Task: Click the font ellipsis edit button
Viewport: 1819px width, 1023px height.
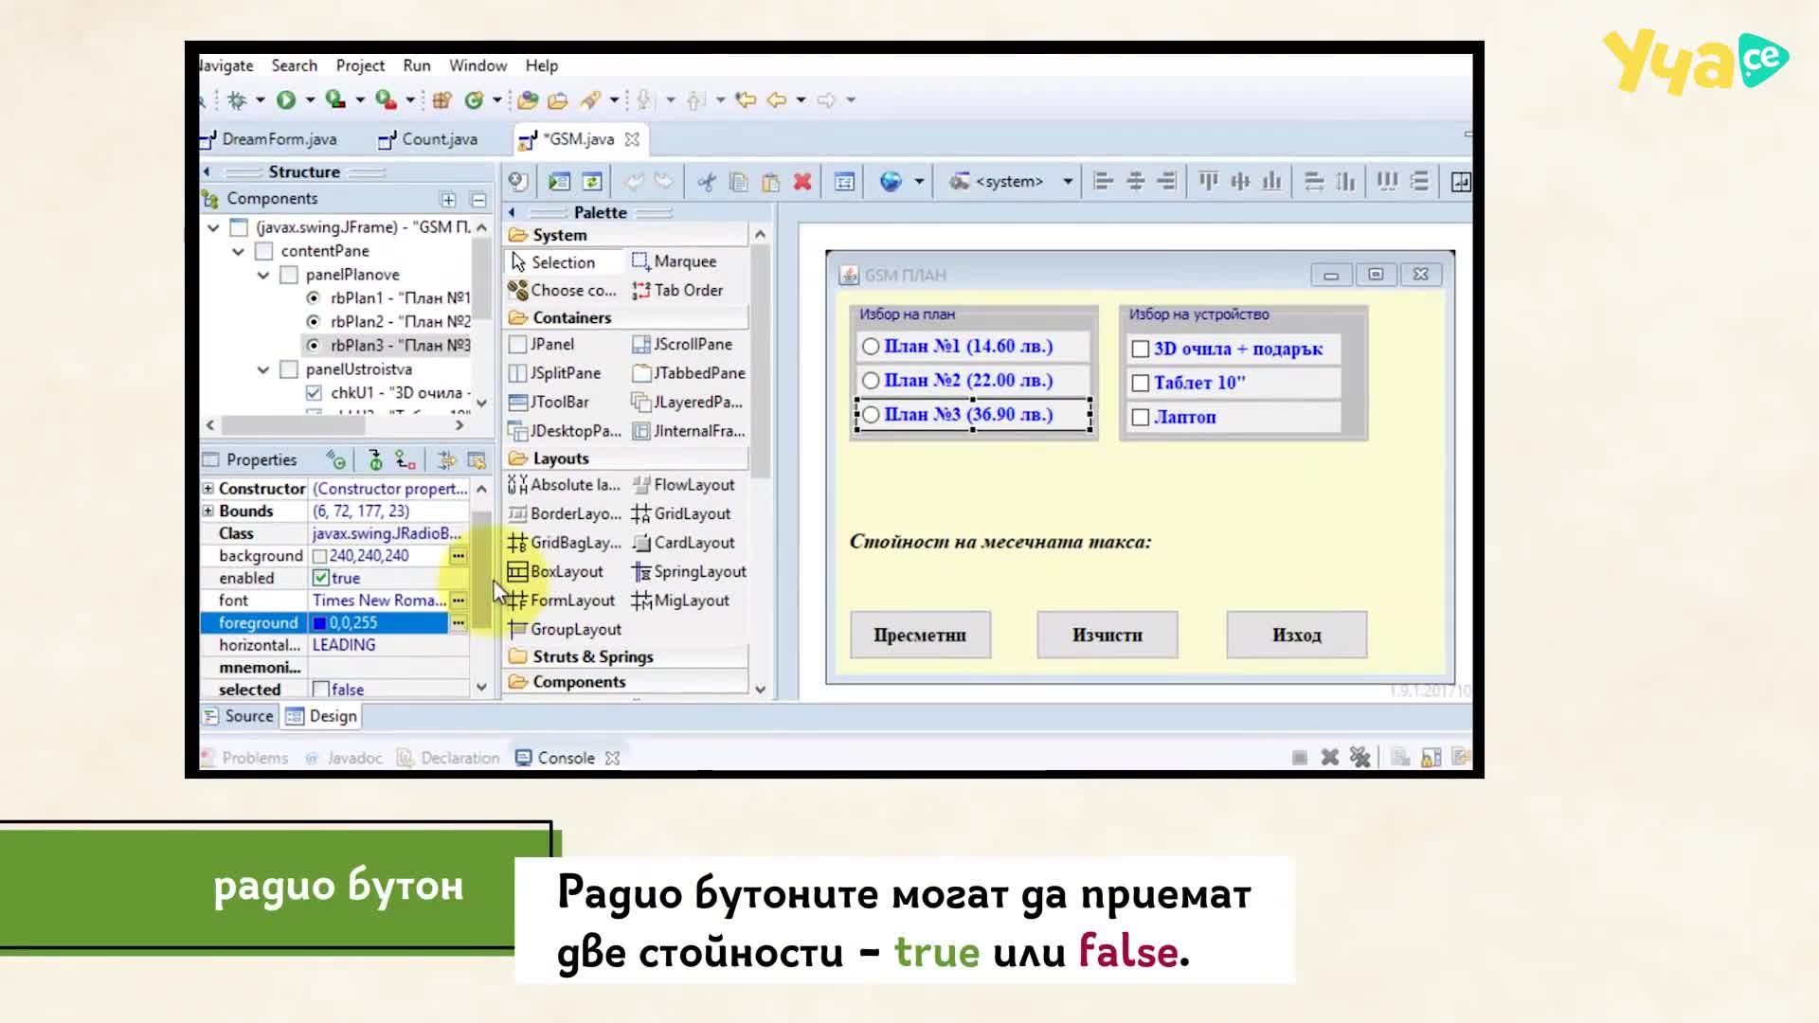Action: click(x=459, y=601)
